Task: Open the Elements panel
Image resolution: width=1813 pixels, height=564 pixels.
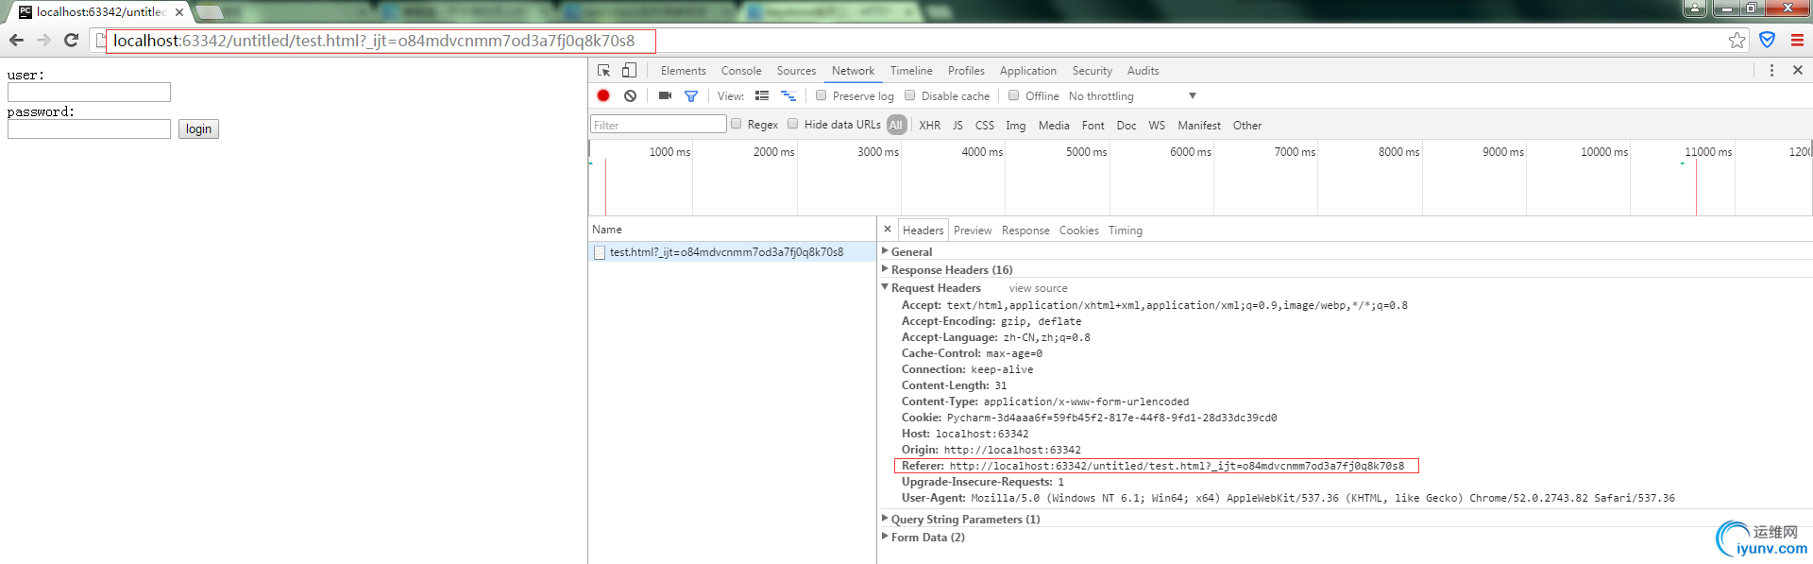Action: [x=684, y=71]
